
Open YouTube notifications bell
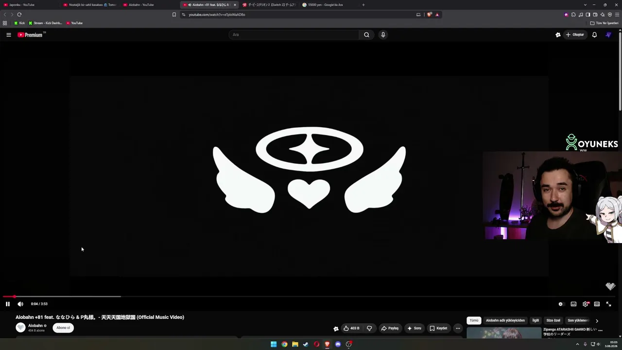[x=594, y=35]
